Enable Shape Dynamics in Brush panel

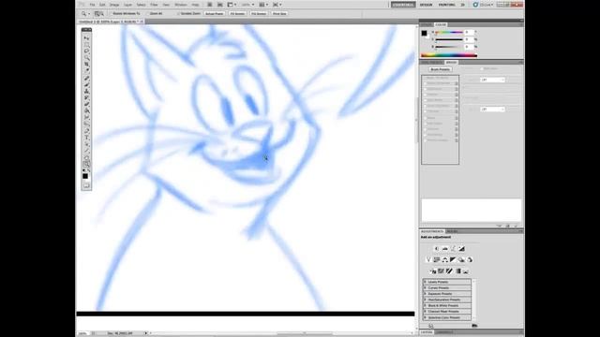tap(425, 83)
